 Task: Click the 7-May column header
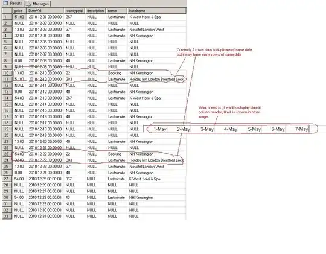(301, 129)
